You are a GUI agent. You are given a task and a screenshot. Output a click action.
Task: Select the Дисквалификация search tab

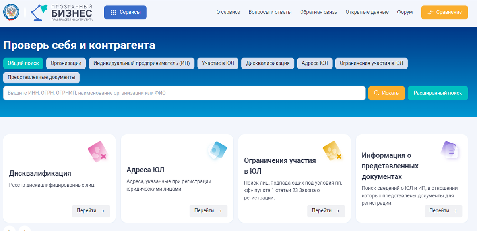[268, 63]
